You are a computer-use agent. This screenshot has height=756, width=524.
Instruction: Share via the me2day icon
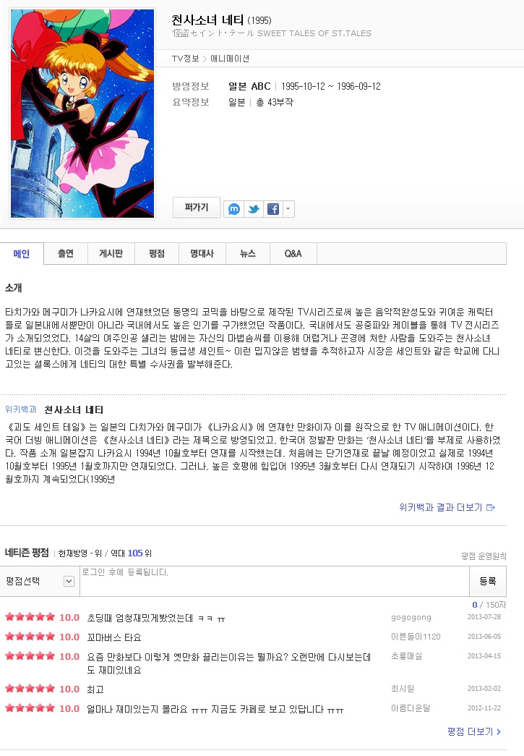point(233,209)
